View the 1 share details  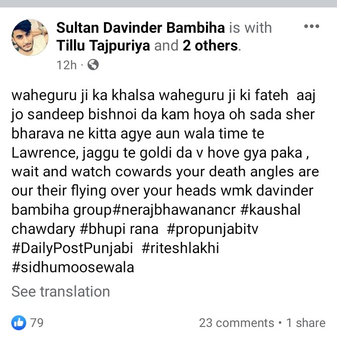[x=306, y=323]
